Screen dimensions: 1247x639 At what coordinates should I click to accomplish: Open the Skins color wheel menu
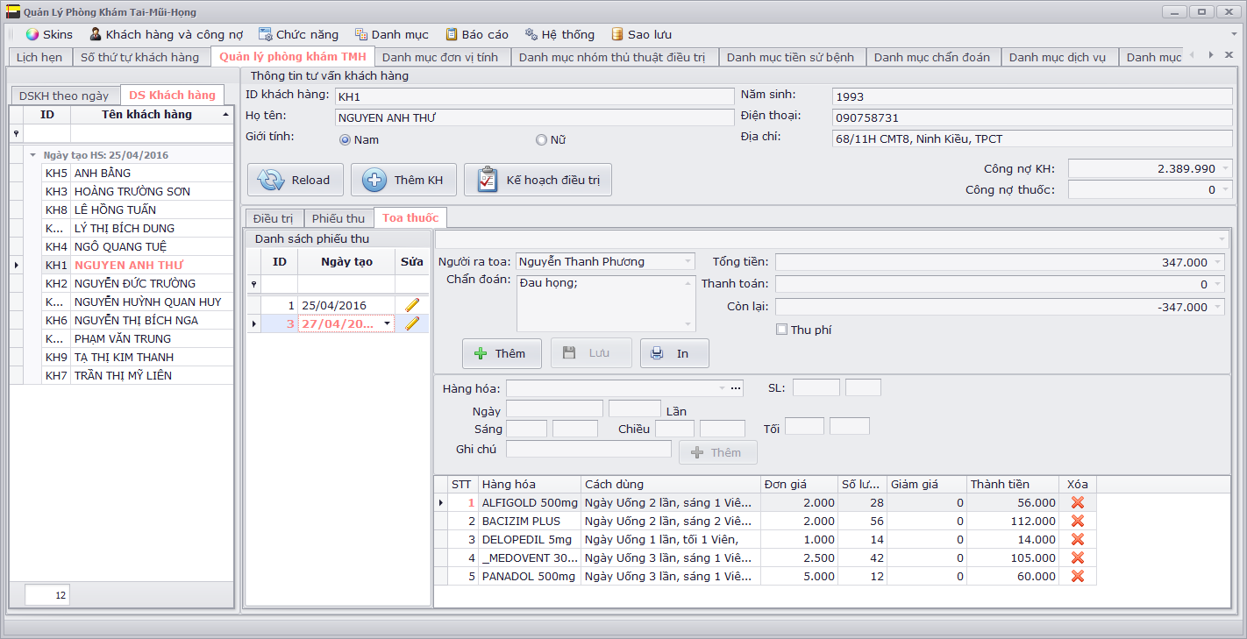[50, 34]
